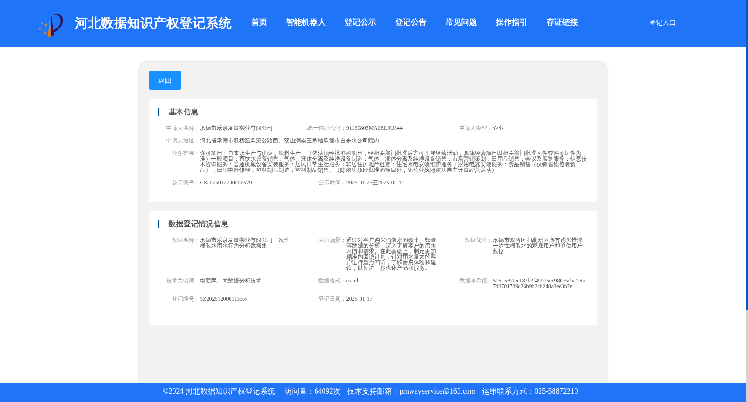Screen dimensions: 748x402
Task: Click the phone number 025-58872210
Action: point(556,391)
